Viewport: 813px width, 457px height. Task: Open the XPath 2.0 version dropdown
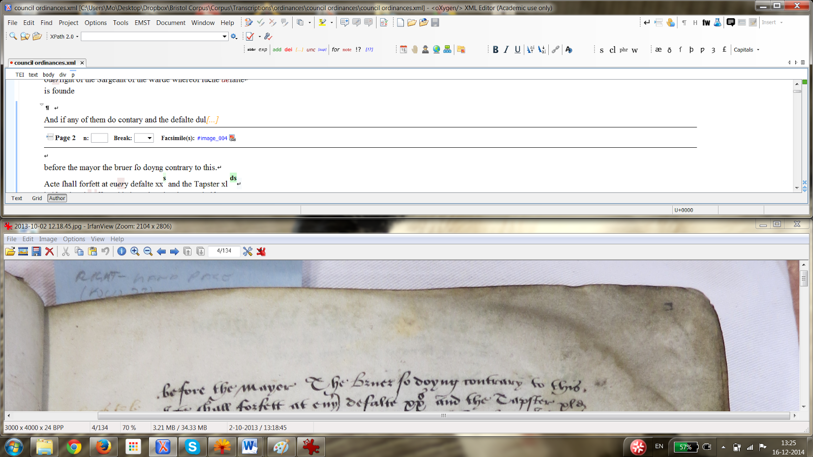point(64,37)
